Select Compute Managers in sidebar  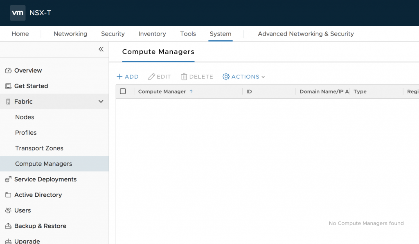54,164
